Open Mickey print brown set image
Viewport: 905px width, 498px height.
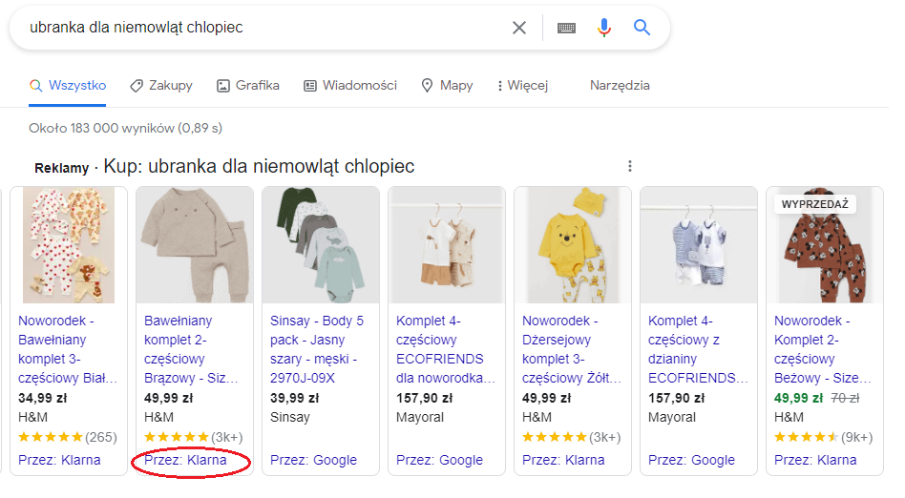coord(825,244)
